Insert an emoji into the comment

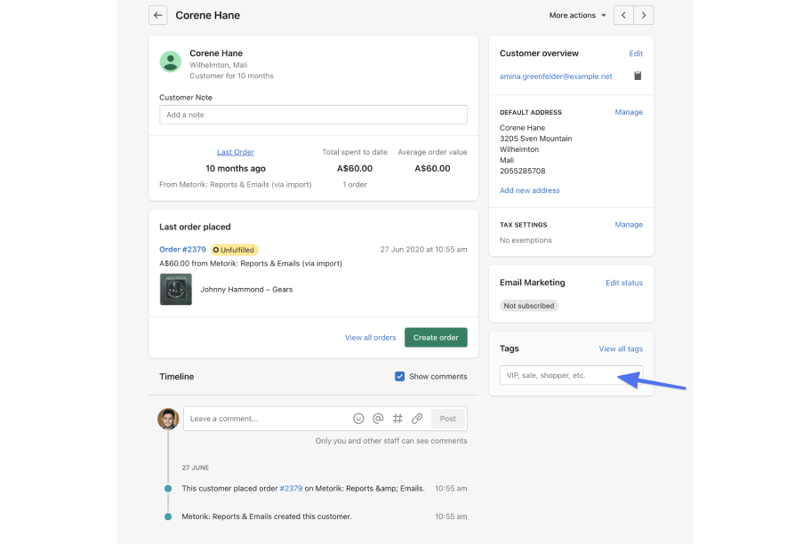pos(358,418)
